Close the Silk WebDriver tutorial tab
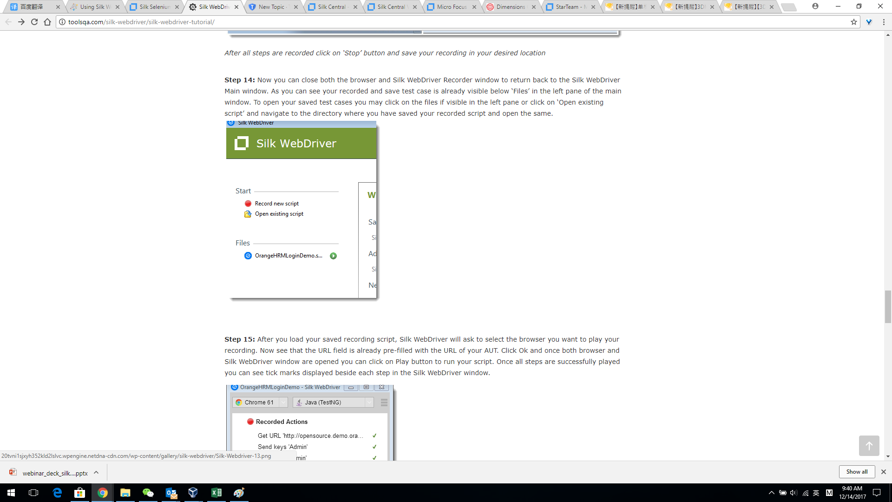The height and width of the screenshot is (502, 892). pyautogui.click(x=236, y=7)
